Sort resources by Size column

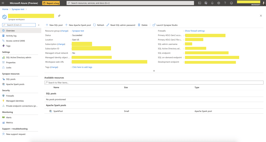tap(126, 88)
